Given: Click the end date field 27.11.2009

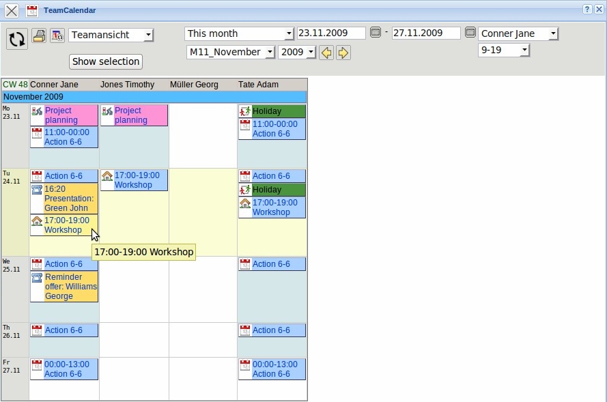Looking at the screenshot, I should (x=426, y=33).
